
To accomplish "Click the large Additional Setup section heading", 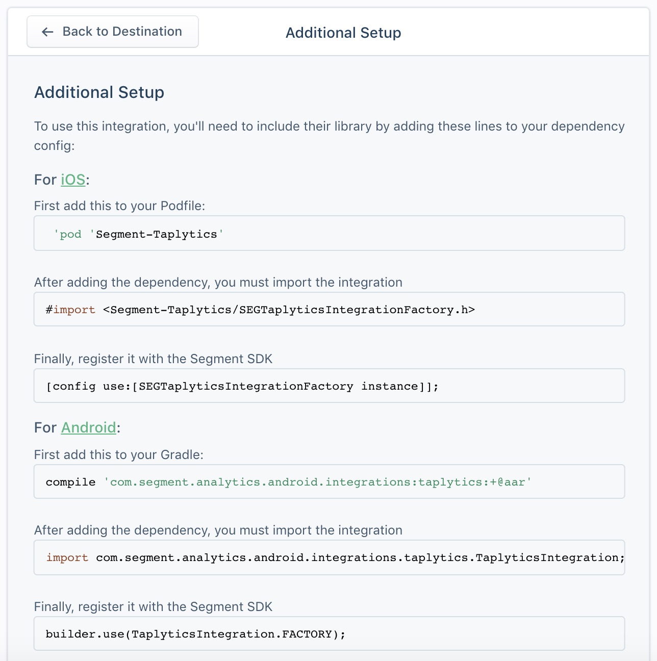I will [99, 92].
